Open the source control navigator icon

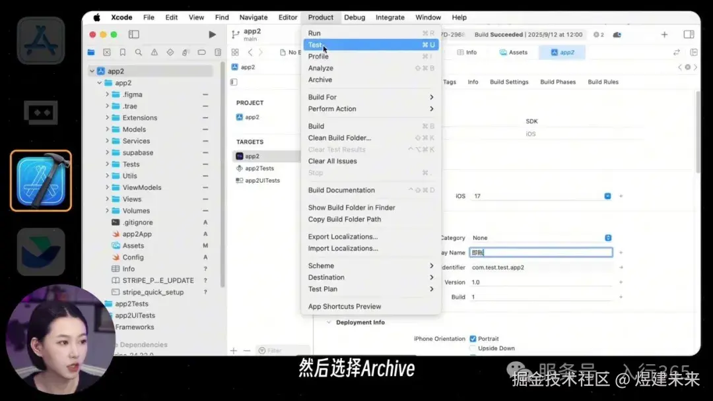pos(107,52)
